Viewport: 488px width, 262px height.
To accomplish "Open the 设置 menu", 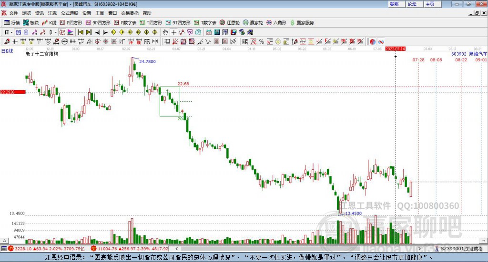I will [x=87, y=13].
